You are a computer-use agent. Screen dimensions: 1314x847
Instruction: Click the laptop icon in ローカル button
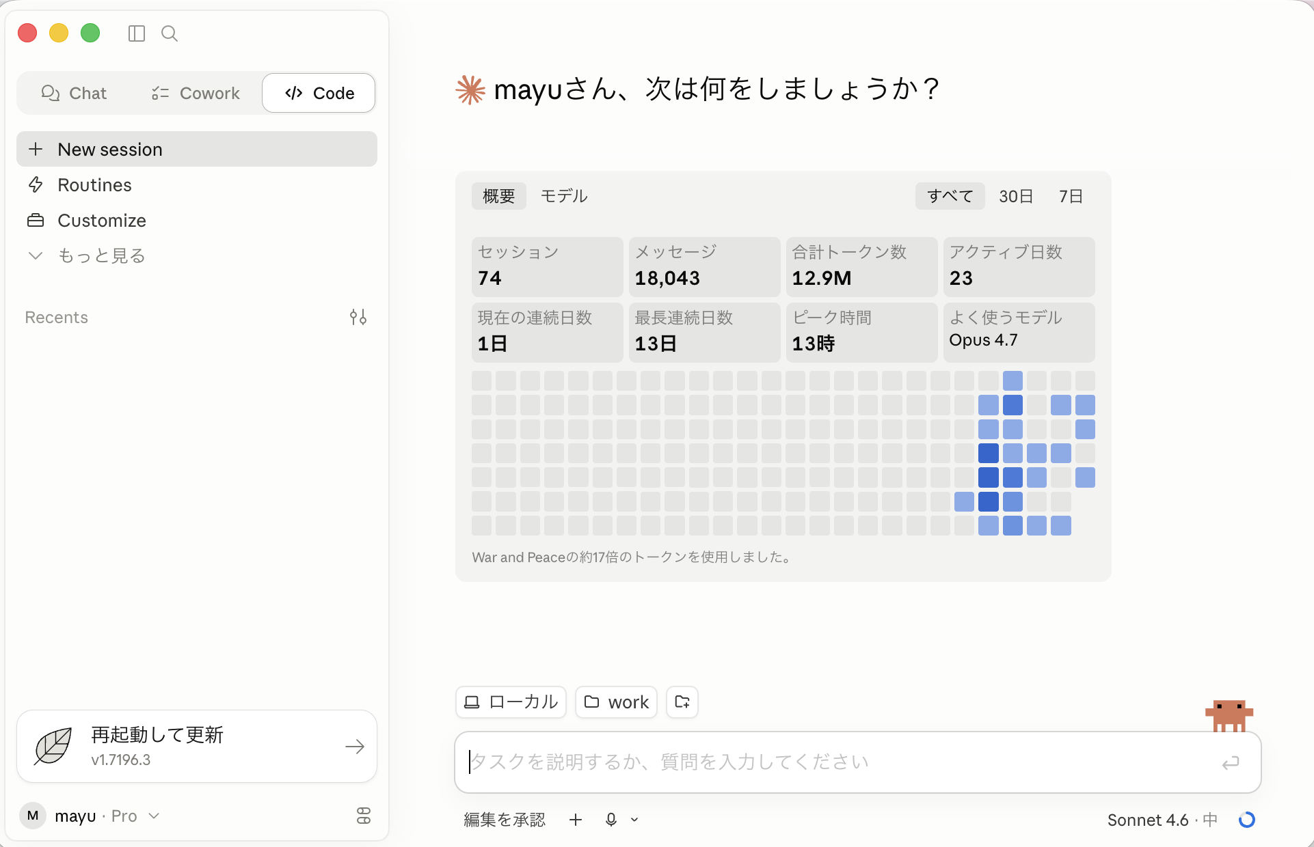tap(472, 702)
